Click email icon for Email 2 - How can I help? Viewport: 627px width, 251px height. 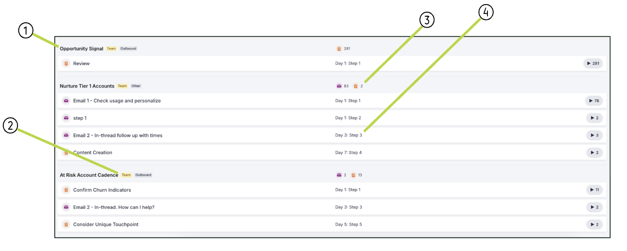pyautogui.click(x=66, y=207)
